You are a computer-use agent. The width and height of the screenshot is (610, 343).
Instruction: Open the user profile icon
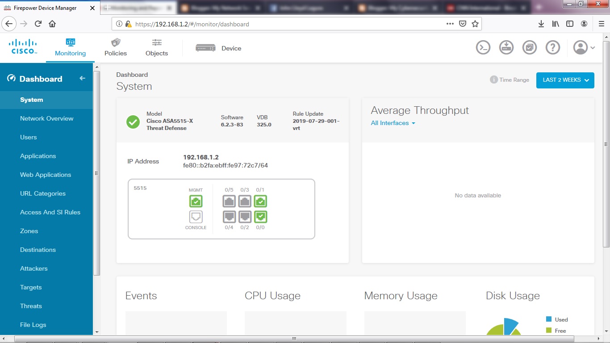tap(581, 47)
